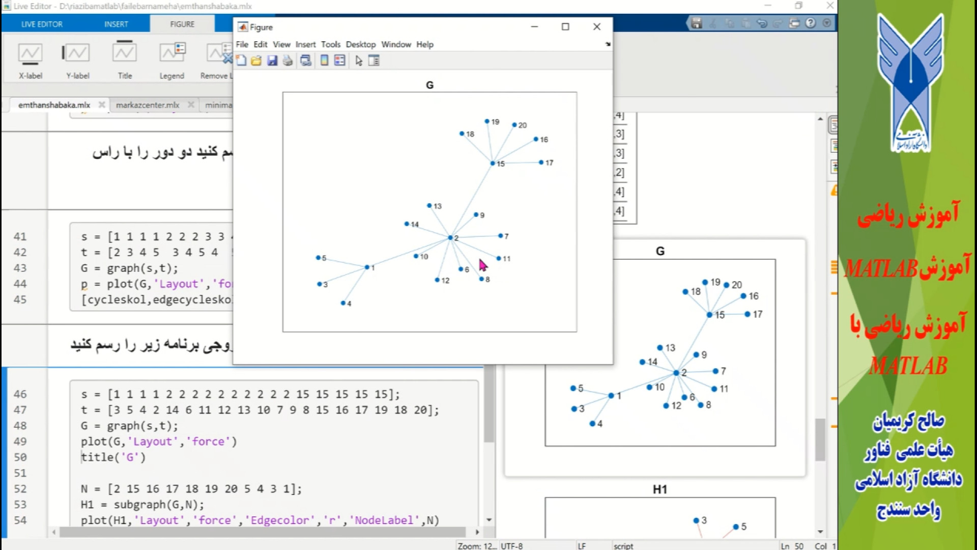This screenshot has width=977, height=550.
Task: Close the emthanshabaka.mlx tab
Action: 102,104
